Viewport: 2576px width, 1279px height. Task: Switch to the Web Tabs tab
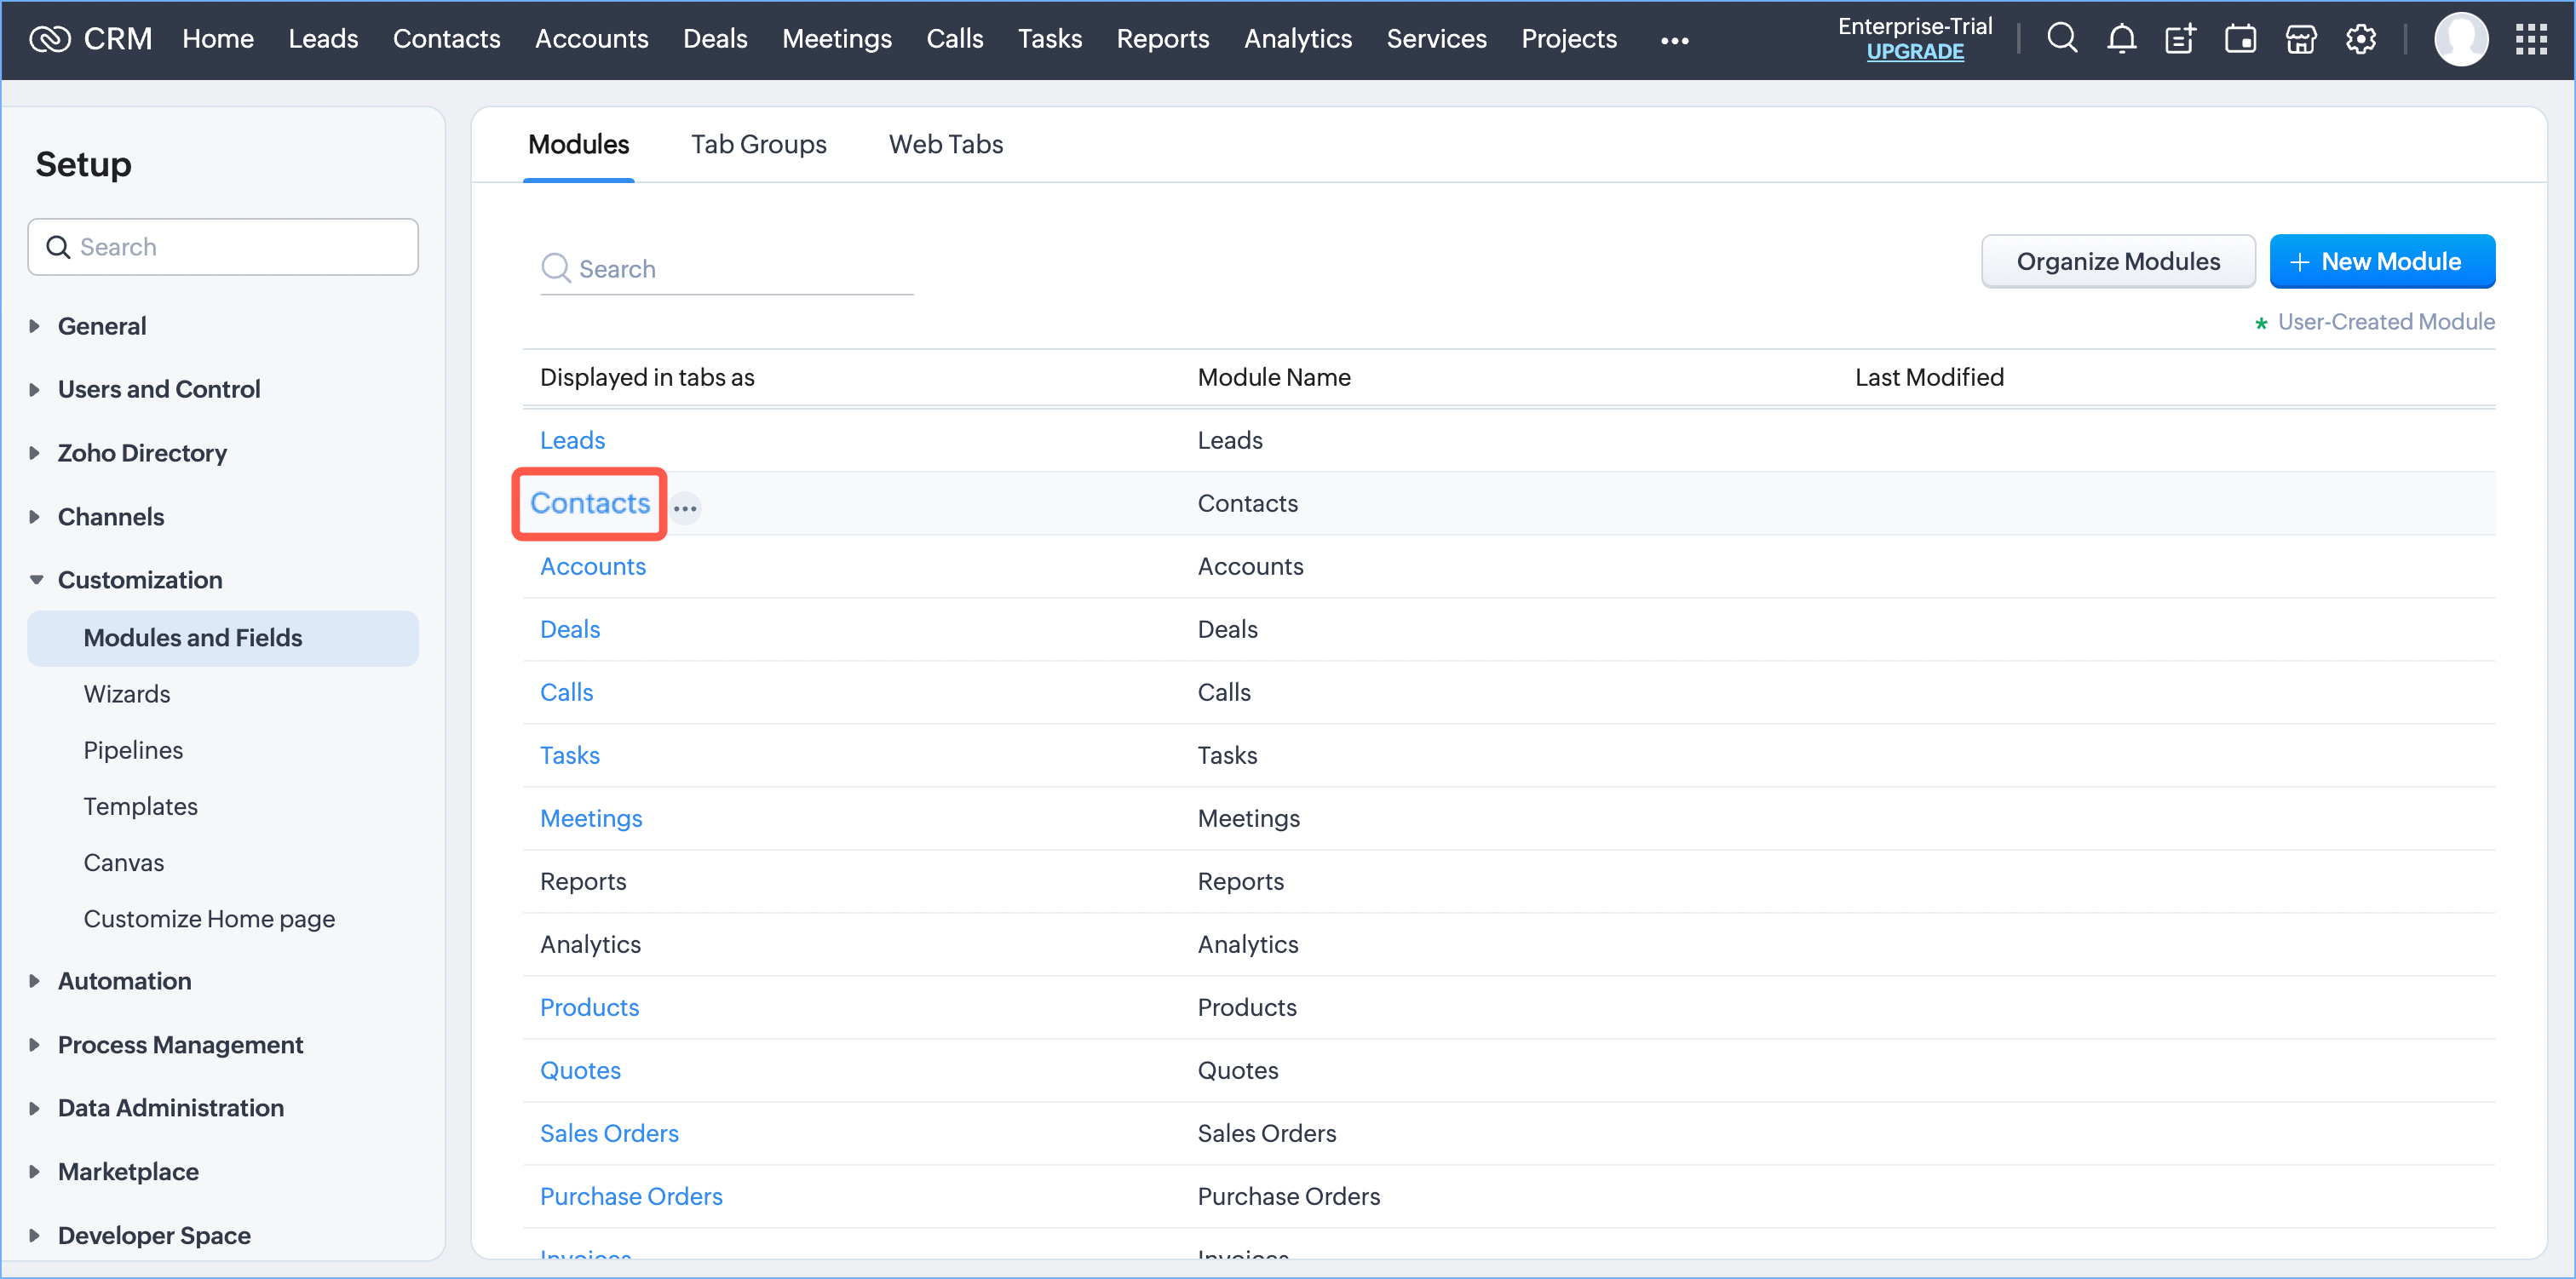pos(945,144)
